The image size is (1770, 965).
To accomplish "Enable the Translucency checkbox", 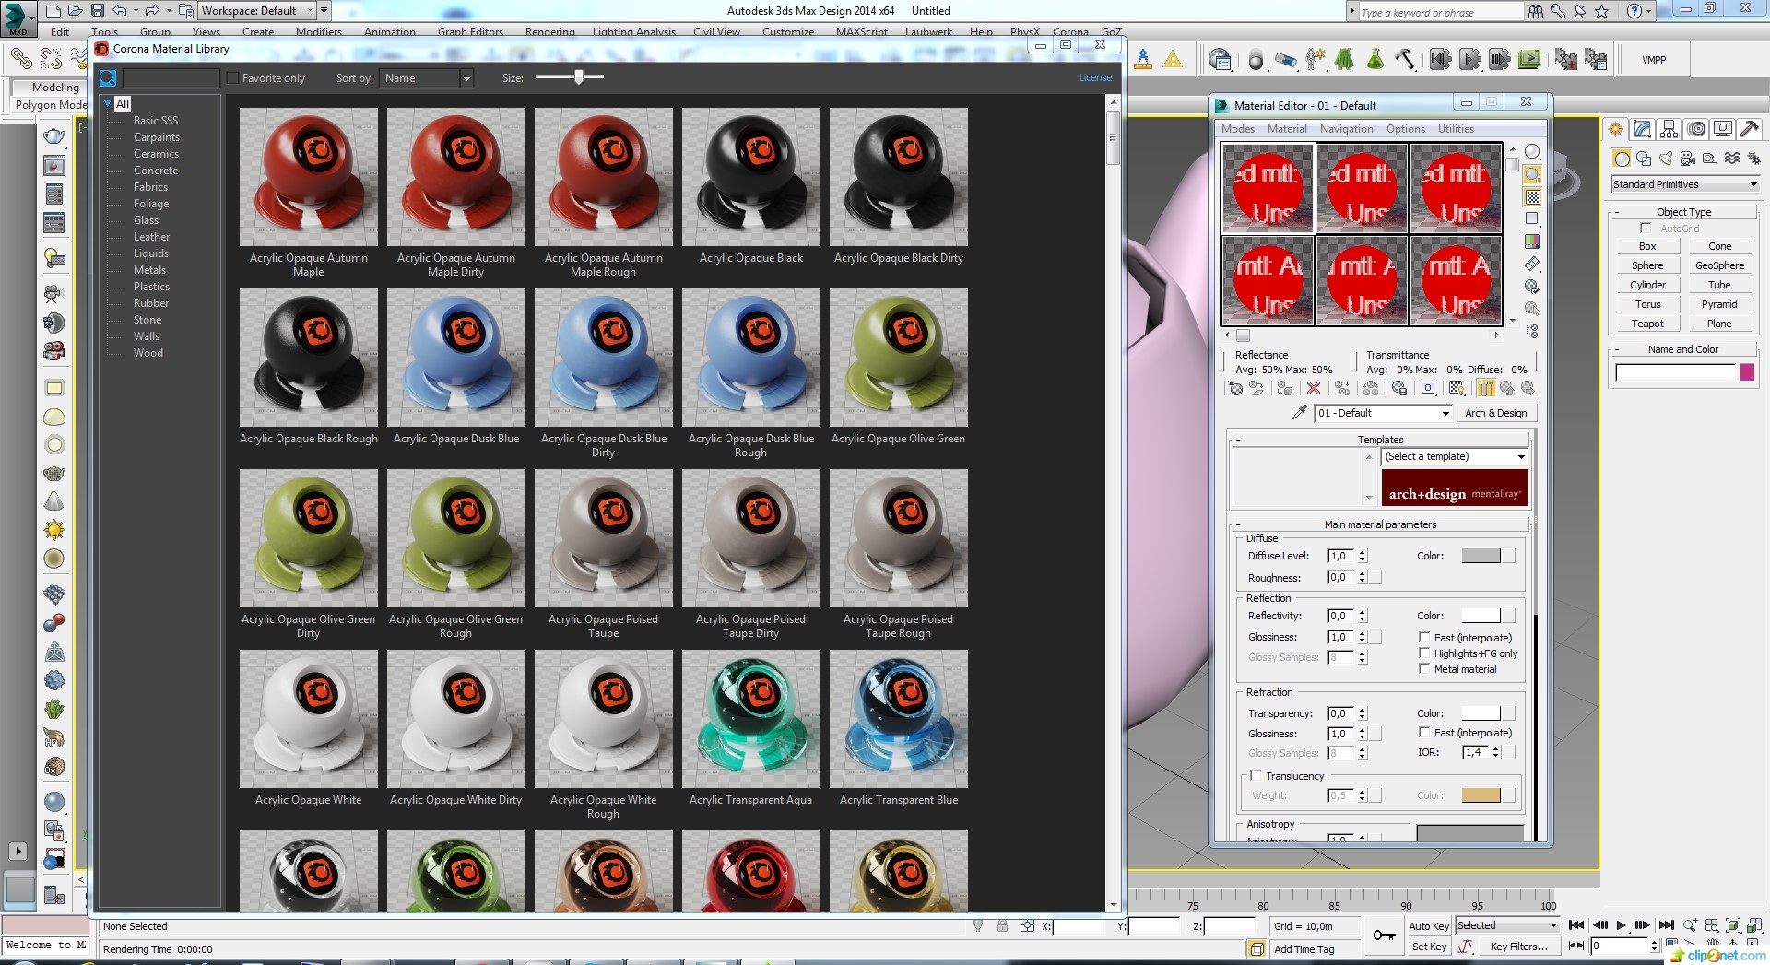I will pyautogui.click(x=1256, y=776).
